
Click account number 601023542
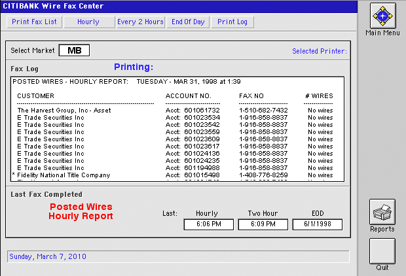click(x=202, y=125)
